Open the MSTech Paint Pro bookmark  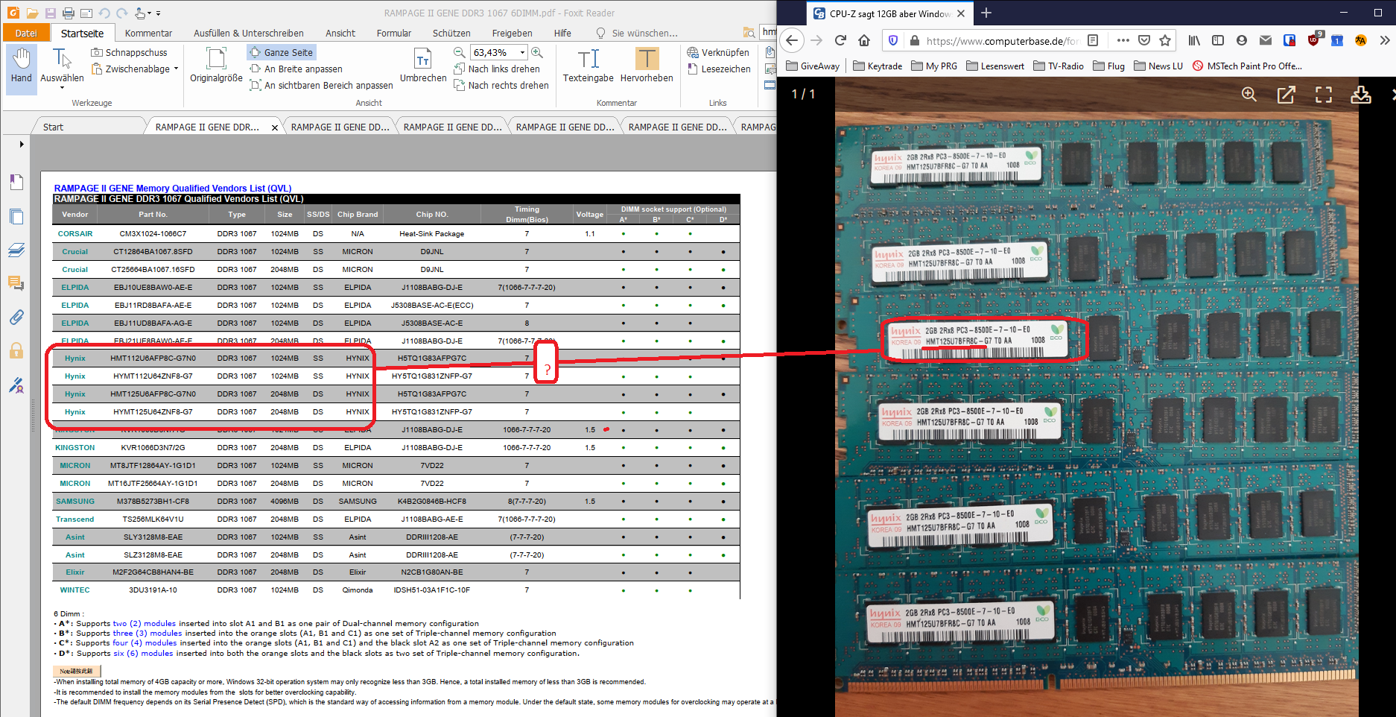pos(1248,66)
